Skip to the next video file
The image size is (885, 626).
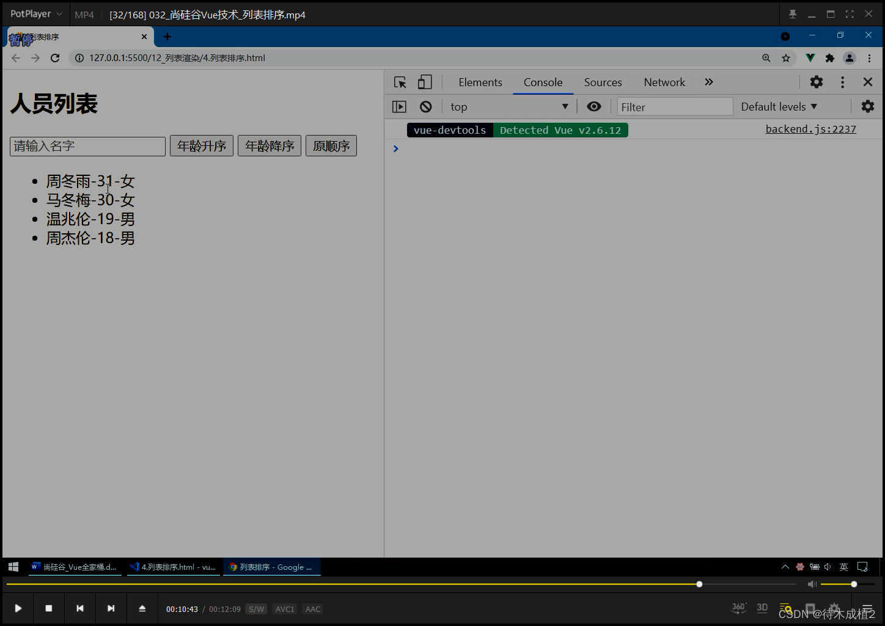click(x=111, y=608)
